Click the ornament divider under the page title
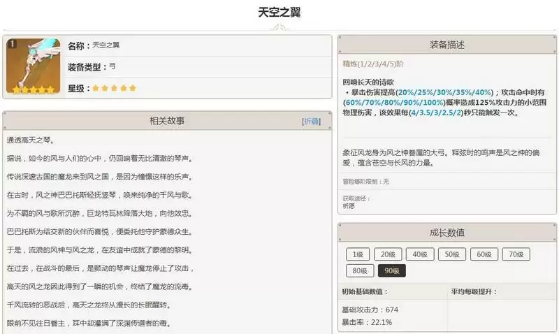 [x=279, y=28]
